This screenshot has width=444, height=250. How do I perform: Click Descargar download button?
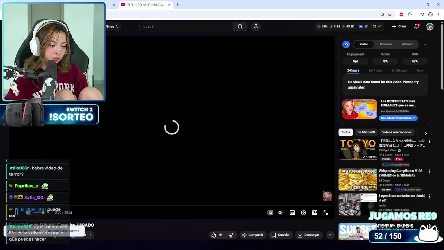[x=308, y=235]
